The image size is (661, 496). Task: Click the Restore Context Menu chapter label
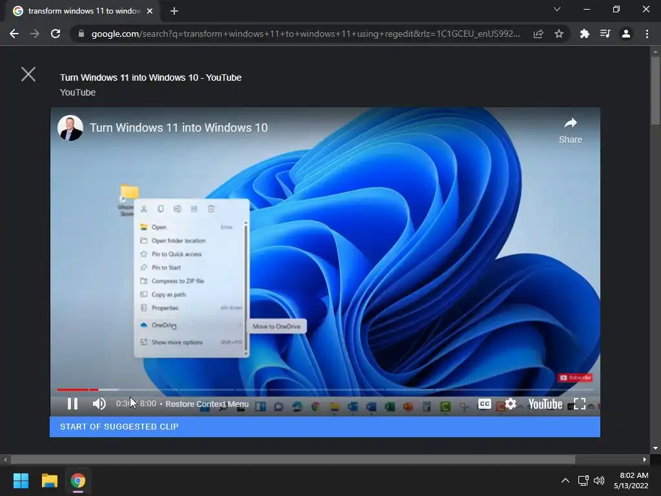click(207, 404)
